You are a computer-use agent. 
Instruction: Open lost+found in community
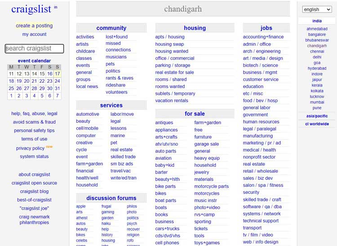(116, 37)
